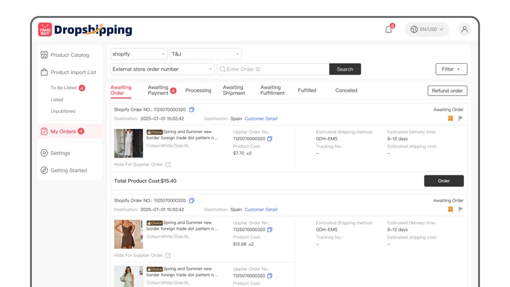Click flag icon on second order
This screenshot has height=287, width=510.
[x=460, y=209]
